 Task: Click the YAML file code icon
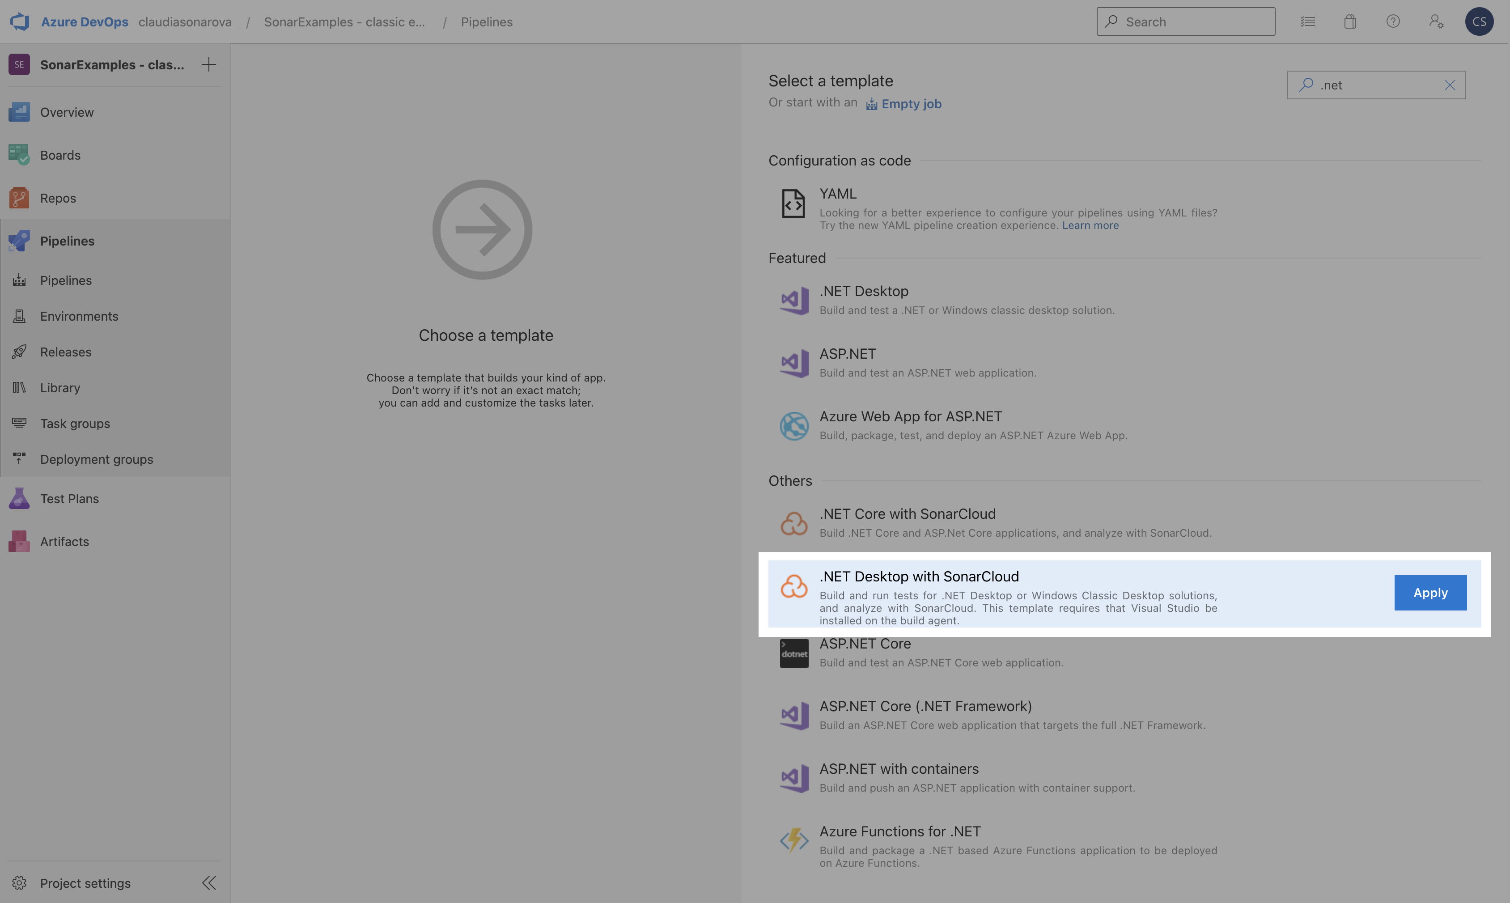point(793,203)
